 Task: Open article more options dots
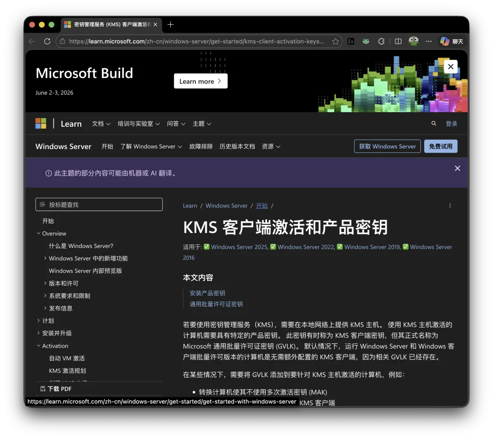[450, 206]
